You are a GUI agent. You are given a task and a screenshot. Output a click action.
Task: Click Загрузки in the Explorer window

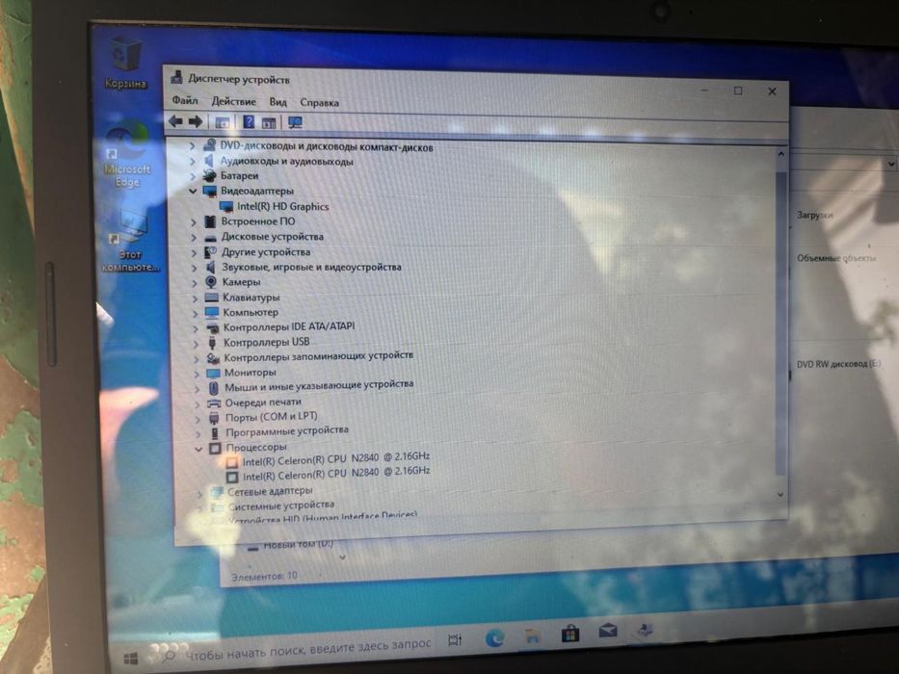point(814,215)
